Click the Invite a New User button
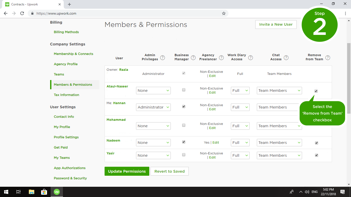The height and width of the screenshot is (197, 351). click(x=276, y=24)
